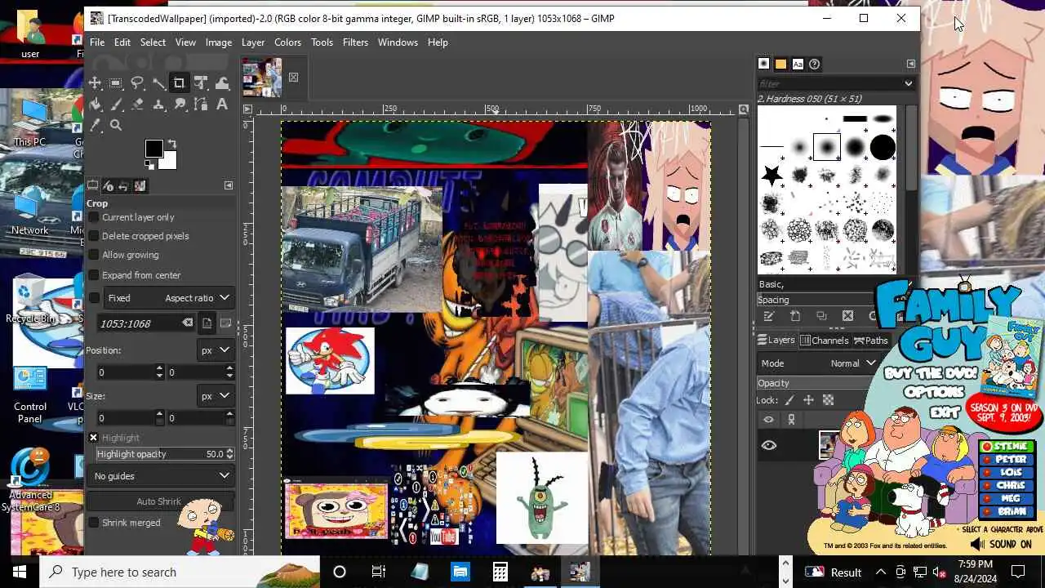Enable Expand from center checkbox
Viewport: 1045px width, 588px height.
tap(94, 275)
